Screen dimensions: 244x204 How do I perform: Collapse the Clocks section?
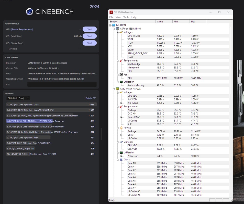click(x=118, y=160)
